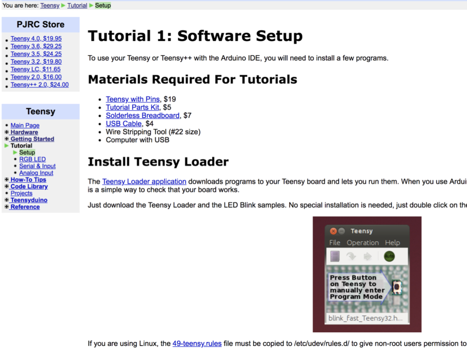Expand the Reference plus icon
467x350 pixels.
(6, 206)
